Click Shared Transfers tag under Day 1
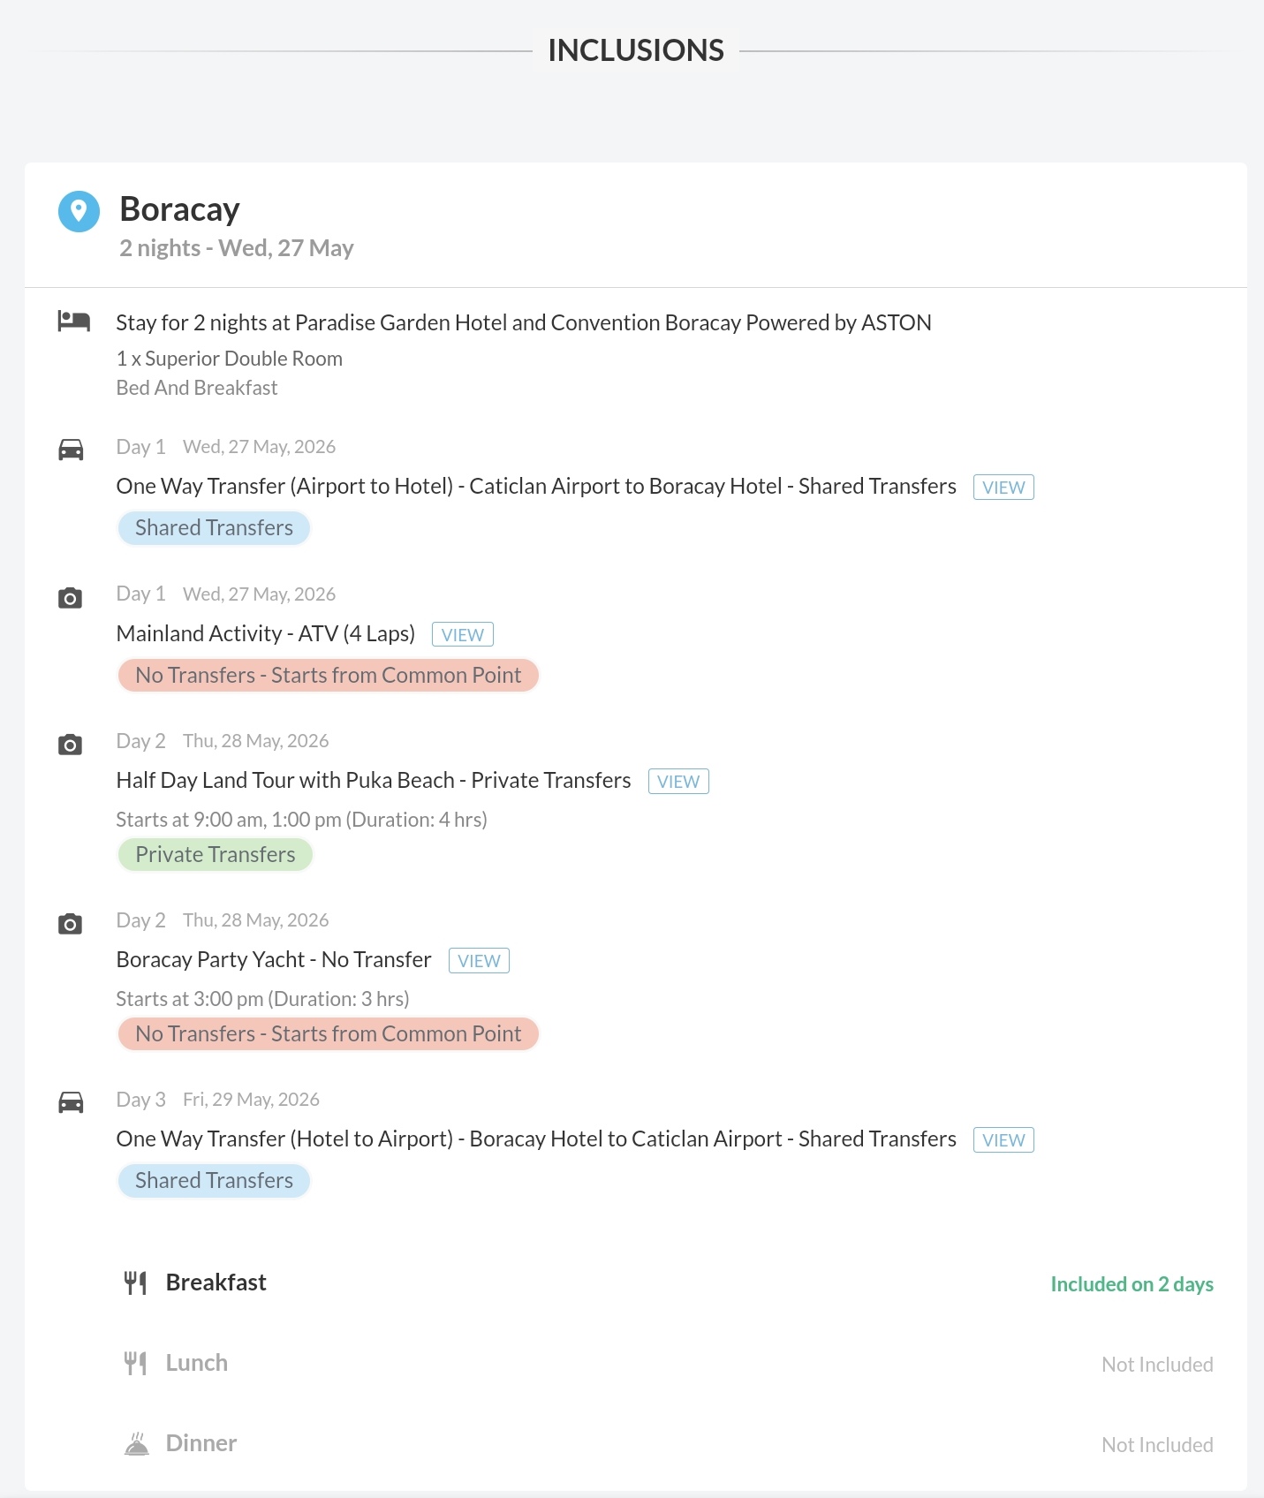 coord(214,528)
